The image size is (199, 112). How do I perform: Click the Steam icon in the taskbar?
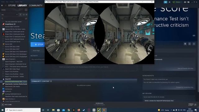[99, 110]
